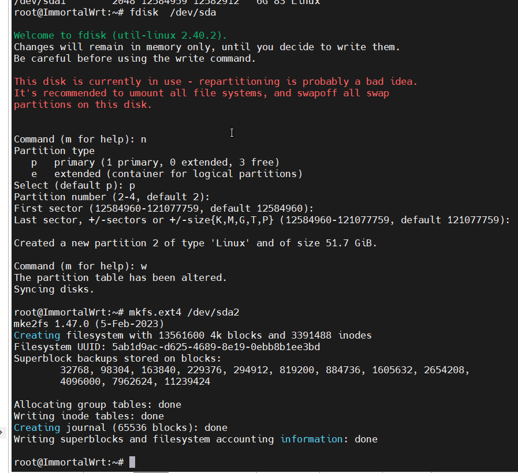Click the 'Creating journal (65536 blocks)' line
The height and width of the screenshot is (473, 518).
(x=120, y=427)
